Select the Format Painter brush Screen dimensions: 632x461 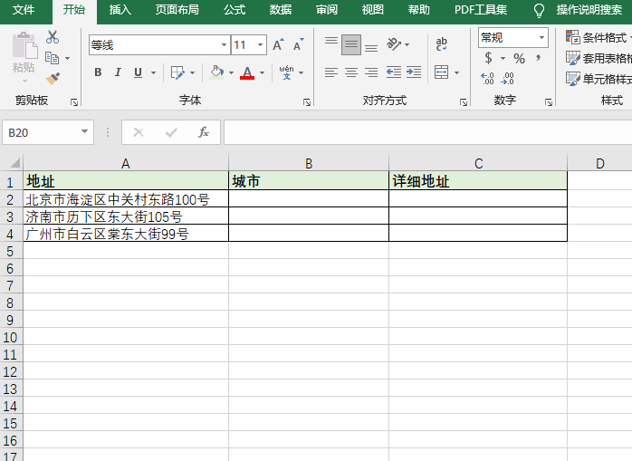tap(53, 79)
